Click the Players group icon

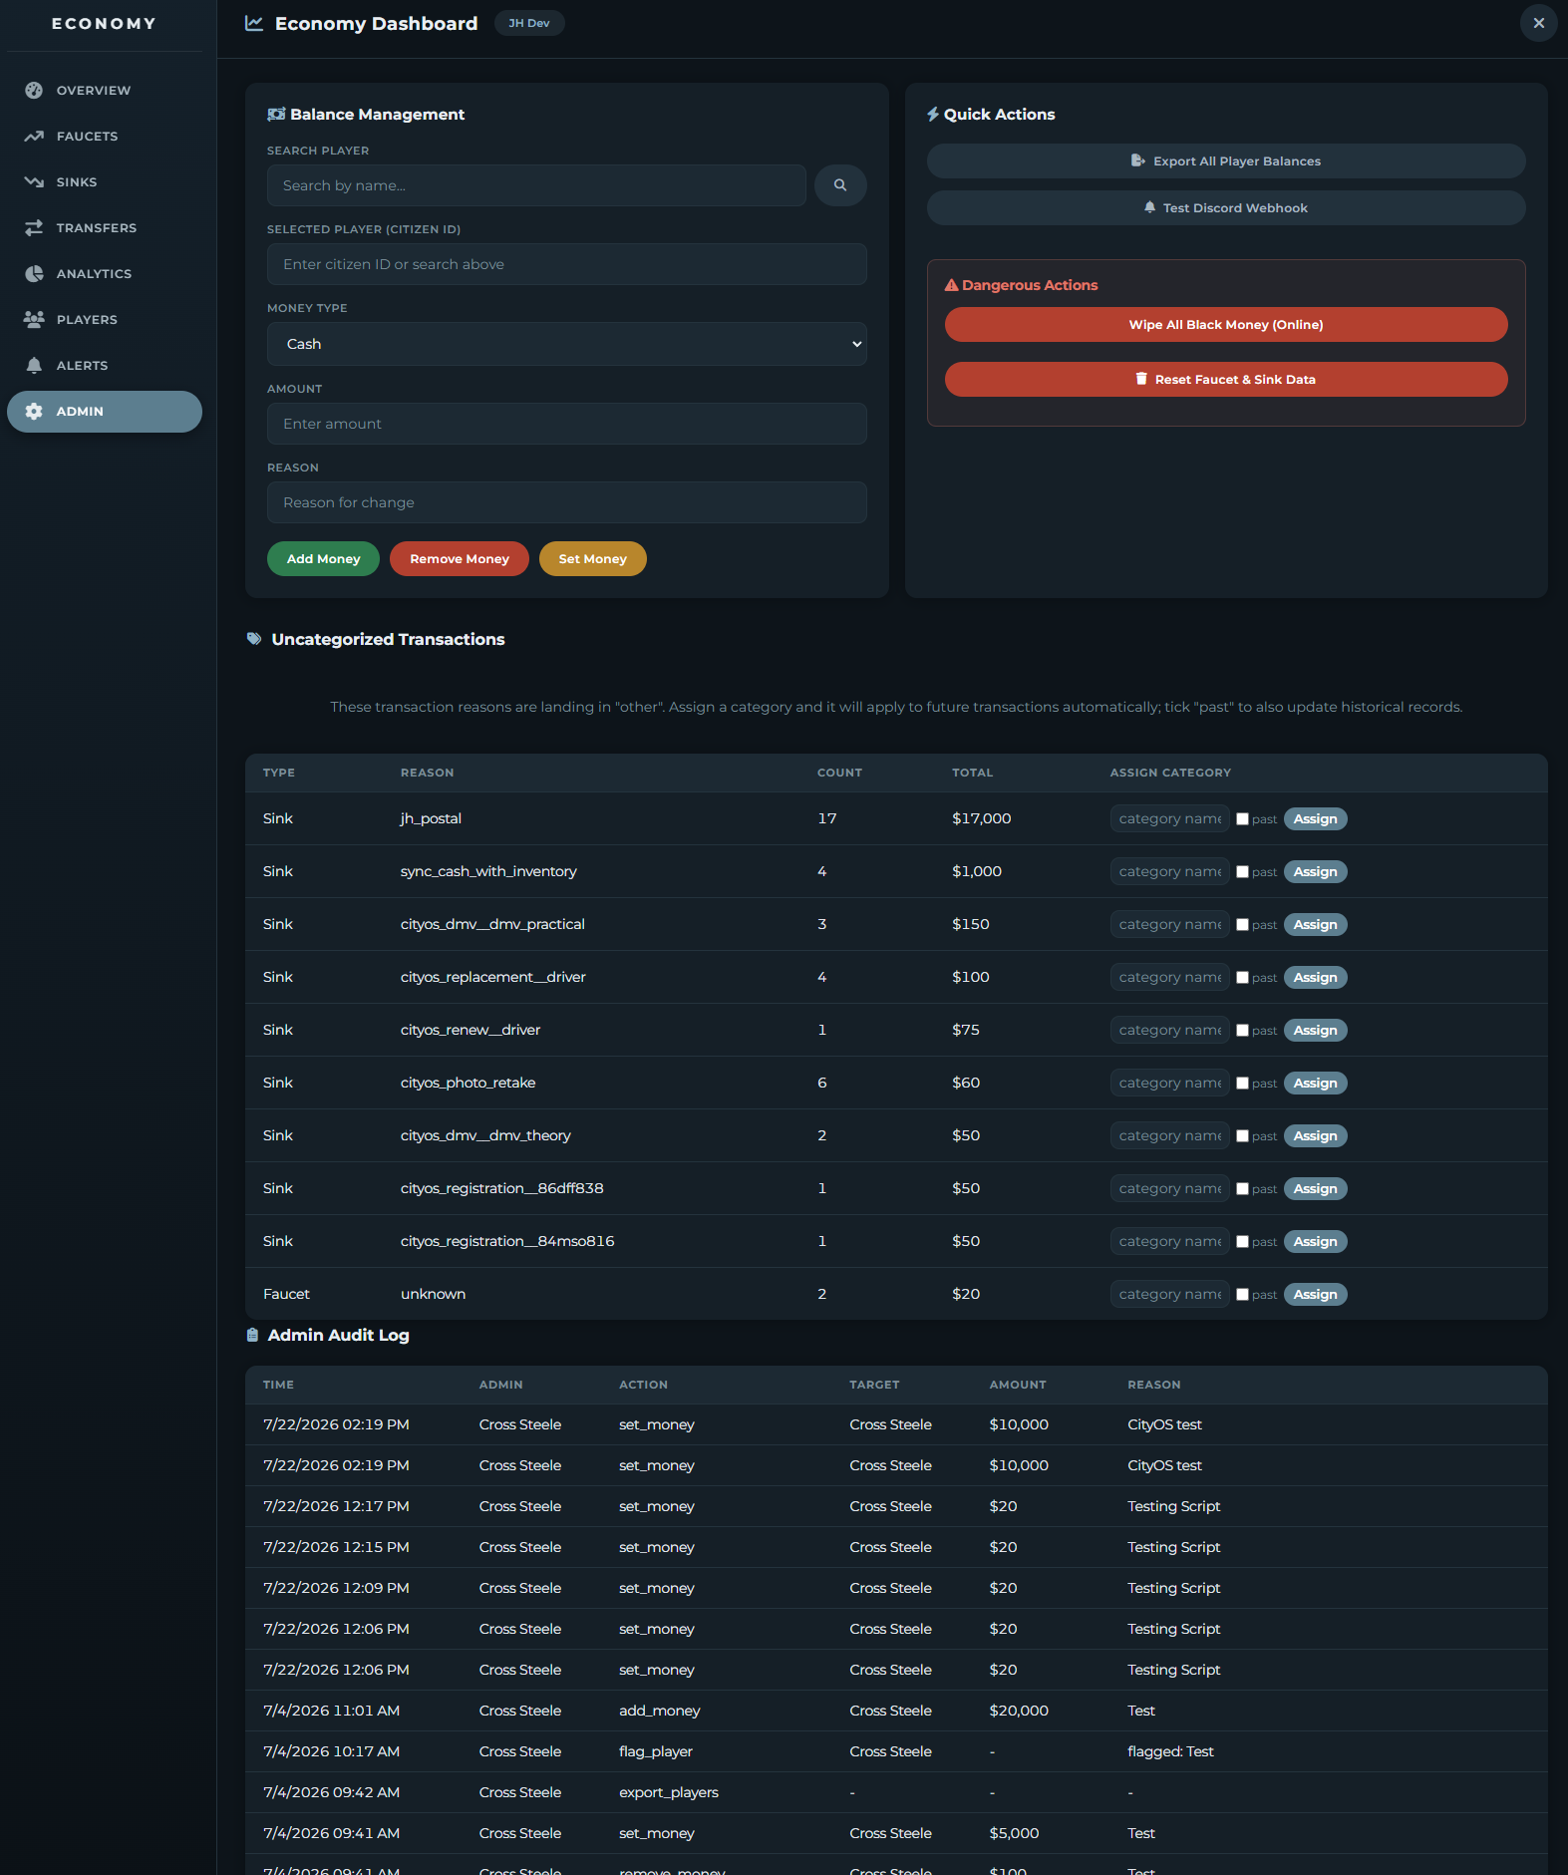tap(34, 320)
